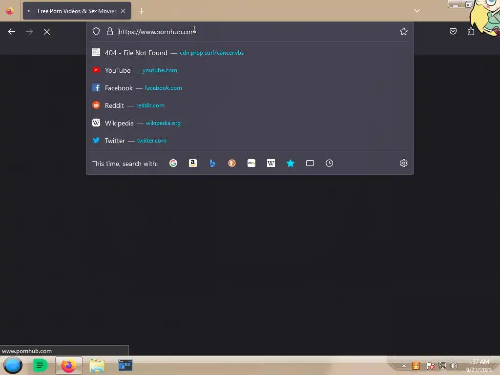The height and width of the screenshot is (375, 500).
Task: Open search settings gear
Action: 404,163
